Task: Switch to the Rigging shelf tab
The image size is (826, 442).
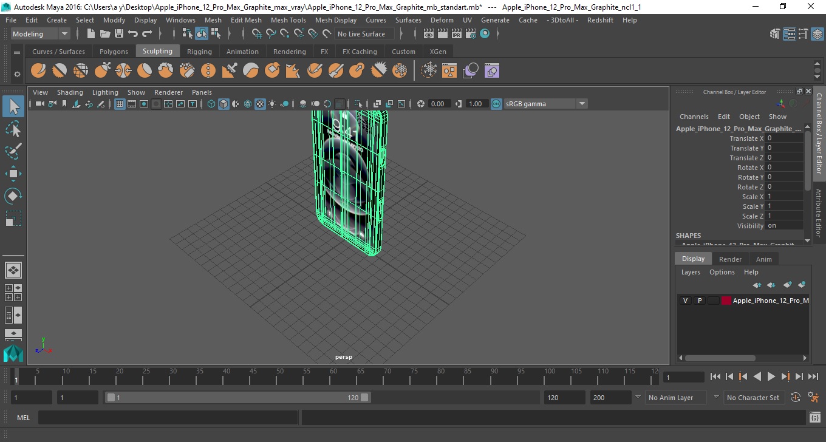Action: coord(199,52)
